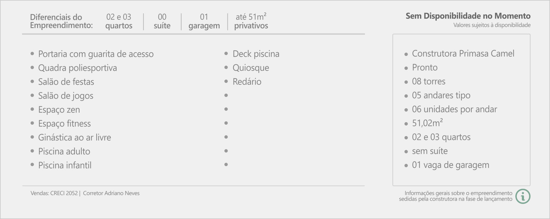Select '08 torres' in the details panel

point(429,81)
